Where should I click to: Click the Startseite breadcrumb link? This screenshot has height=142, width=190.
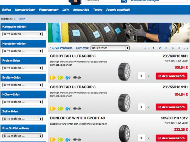7,19
